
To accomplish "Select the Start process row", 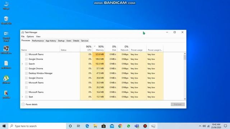I will (92, 97).
